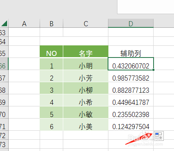Screen dimensions: 174x151
Task: Select row 72 header
Action: (4, 135)
